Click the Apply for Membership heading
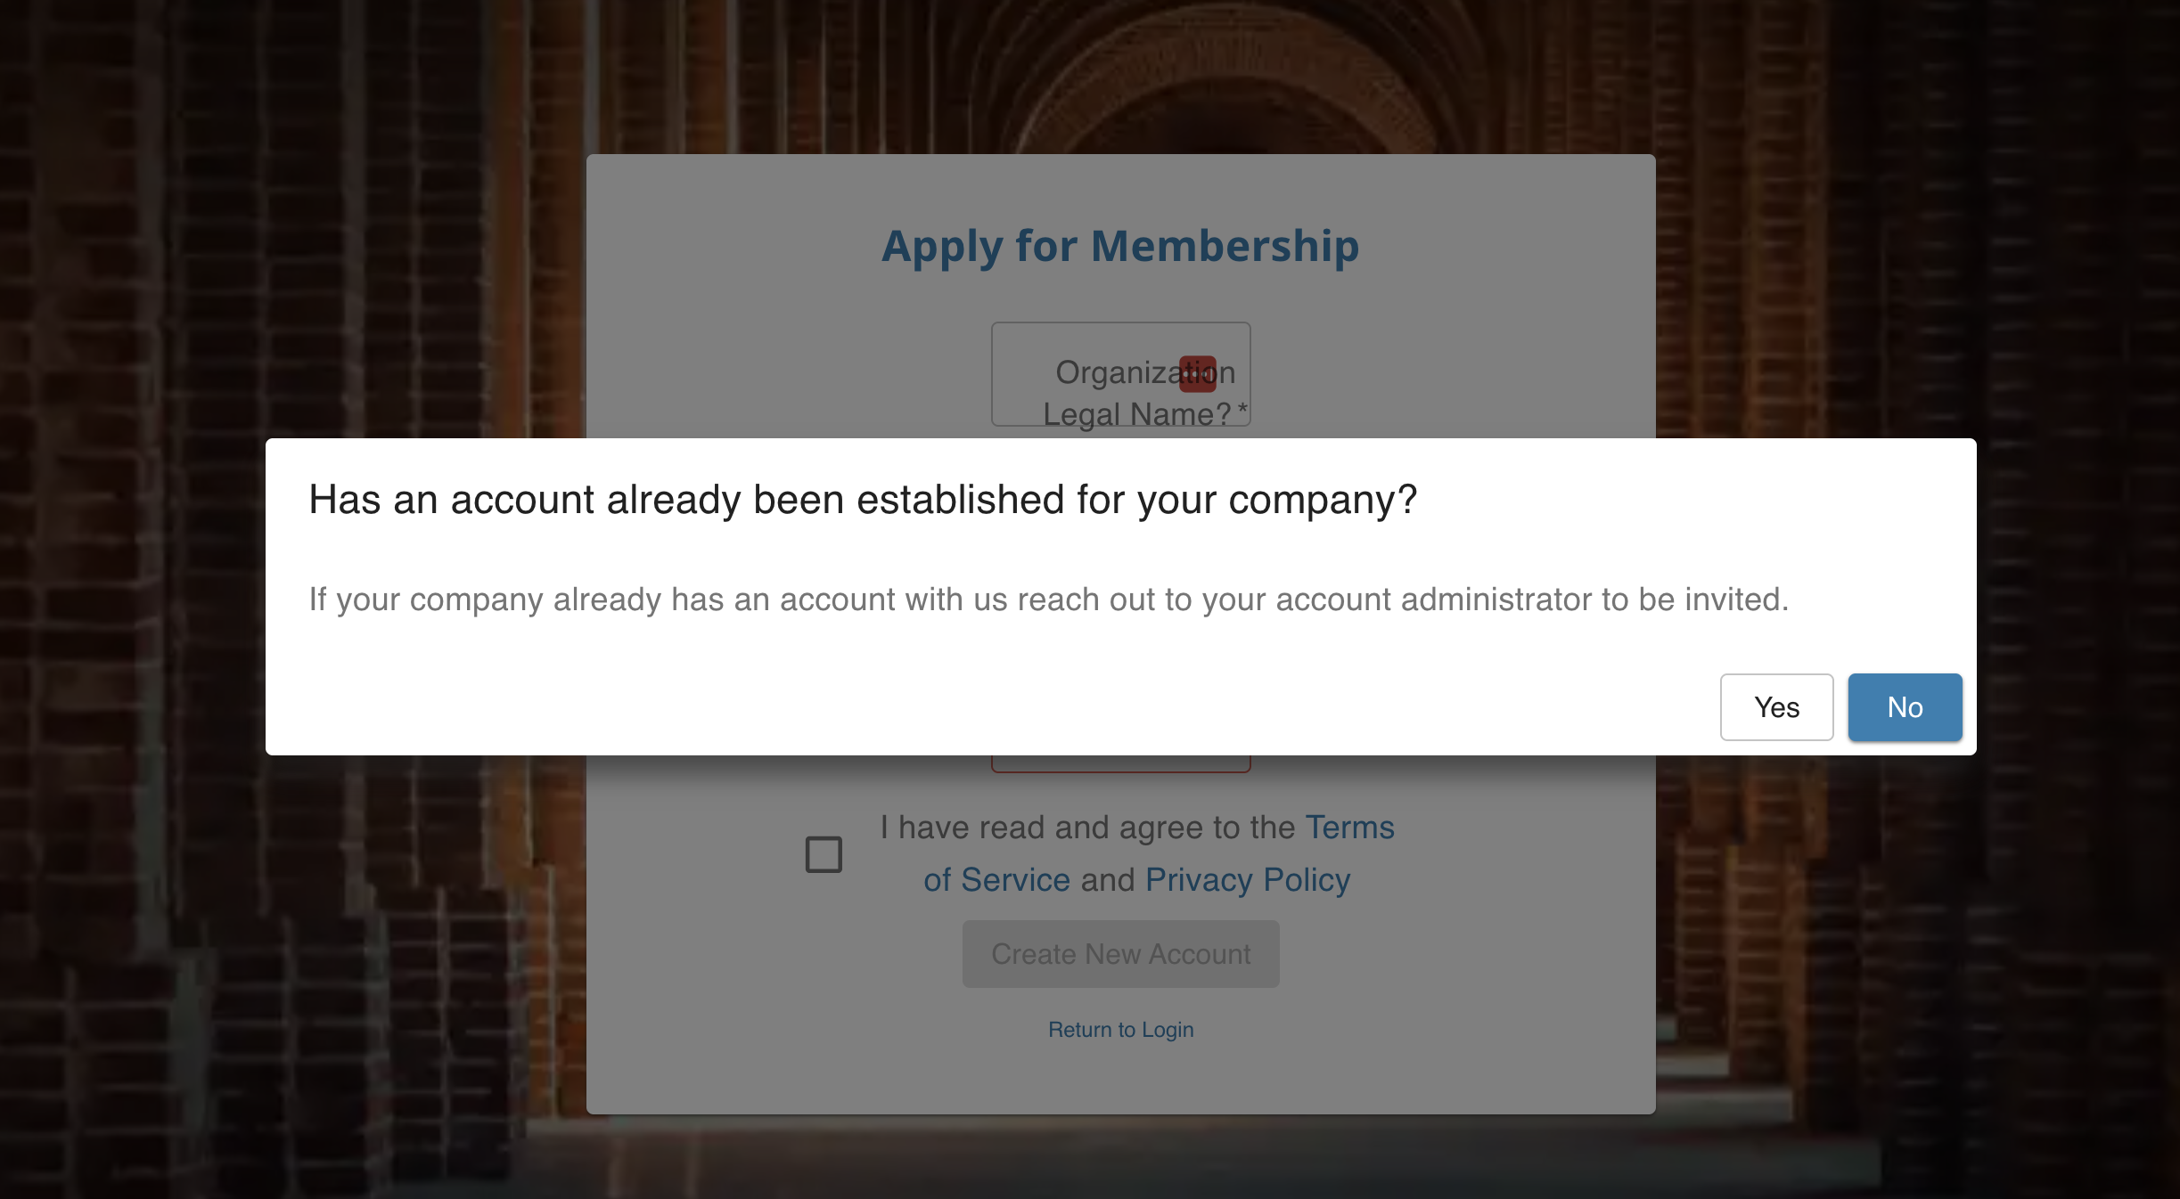The width and height of the screenshot is (2180, 1199). pos(1120,246)
